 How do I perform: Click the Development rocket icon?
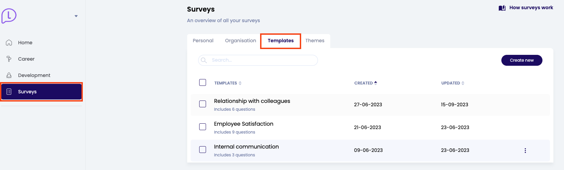click(x=9, y=75)
